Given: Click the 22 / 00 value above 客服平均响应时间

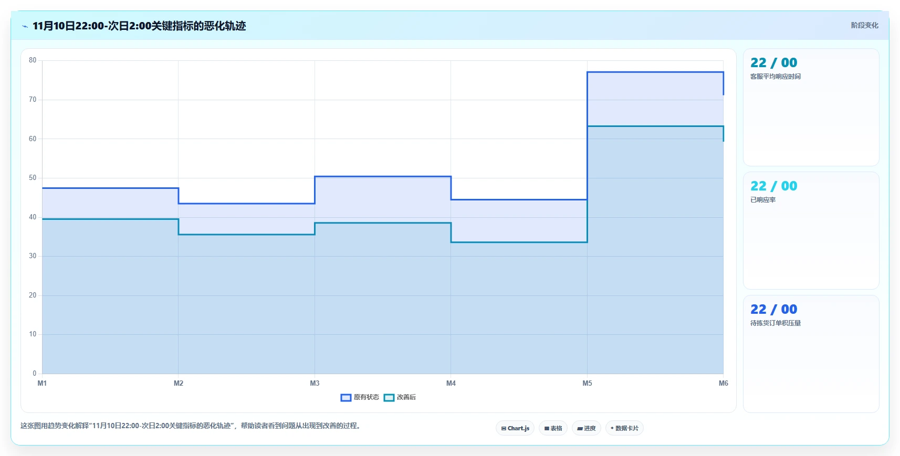Looking at the screenshot, I should pyautogui.click(x=774, y=63).
